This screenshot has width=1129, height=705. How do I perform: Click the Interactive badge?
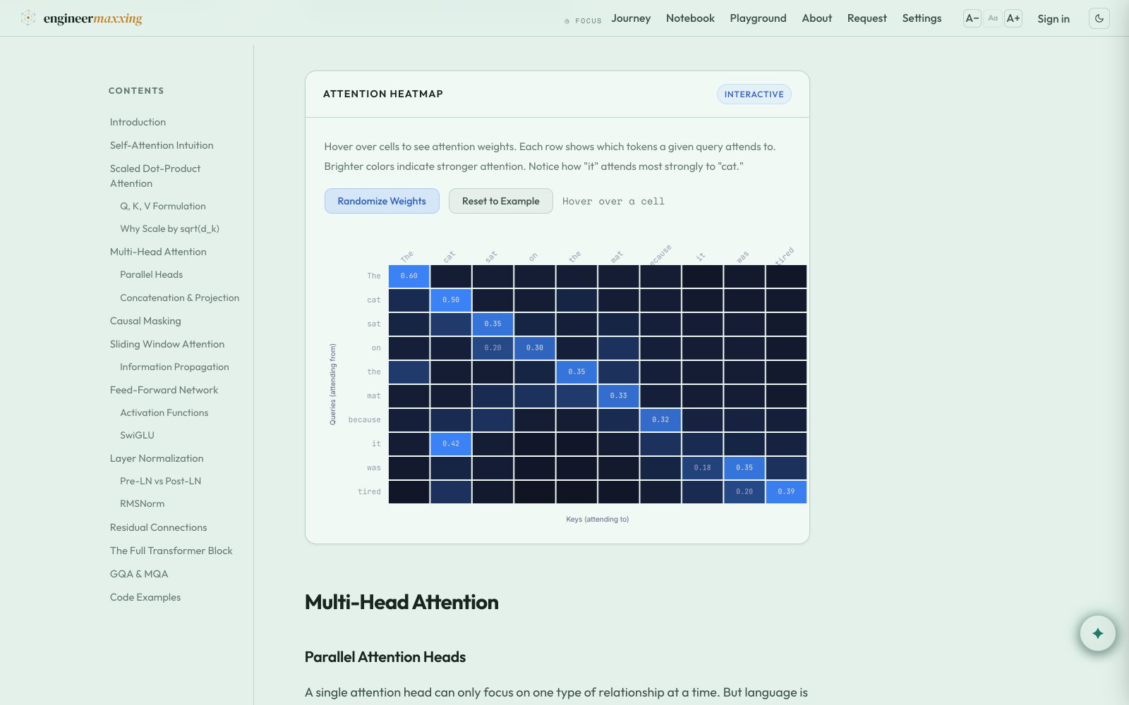pos(754,94)
